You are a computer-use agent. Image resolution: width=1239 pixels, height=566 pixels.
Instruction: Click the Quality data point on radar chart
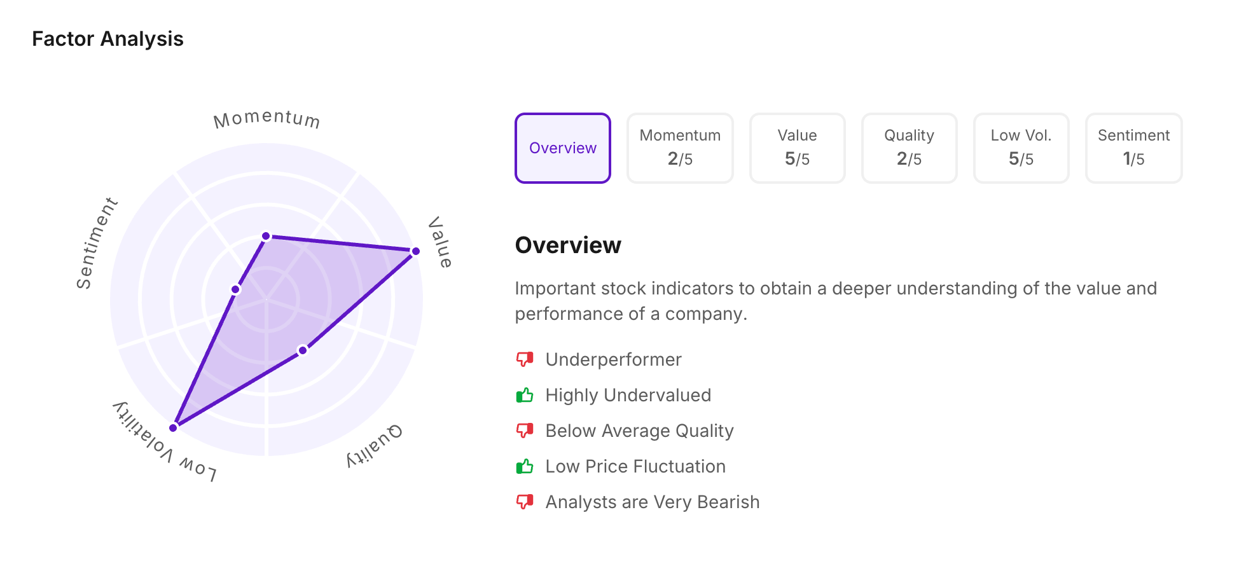tap(303, 350)
